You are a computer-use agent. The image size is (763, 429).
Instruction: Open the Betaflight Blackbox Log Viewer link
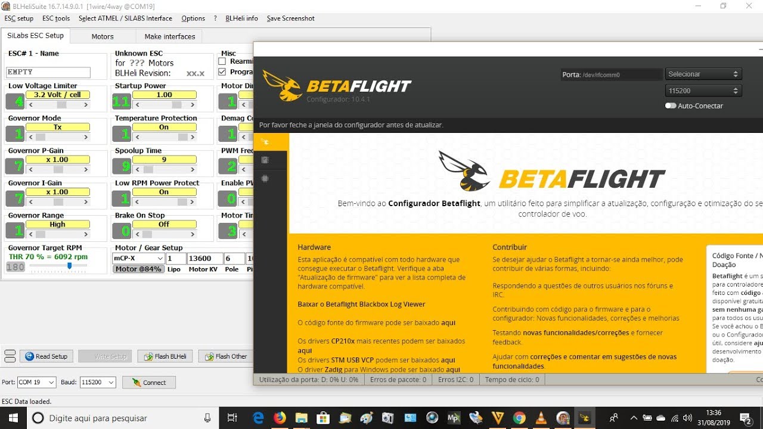pyautogui.click(x=361, y=304)
